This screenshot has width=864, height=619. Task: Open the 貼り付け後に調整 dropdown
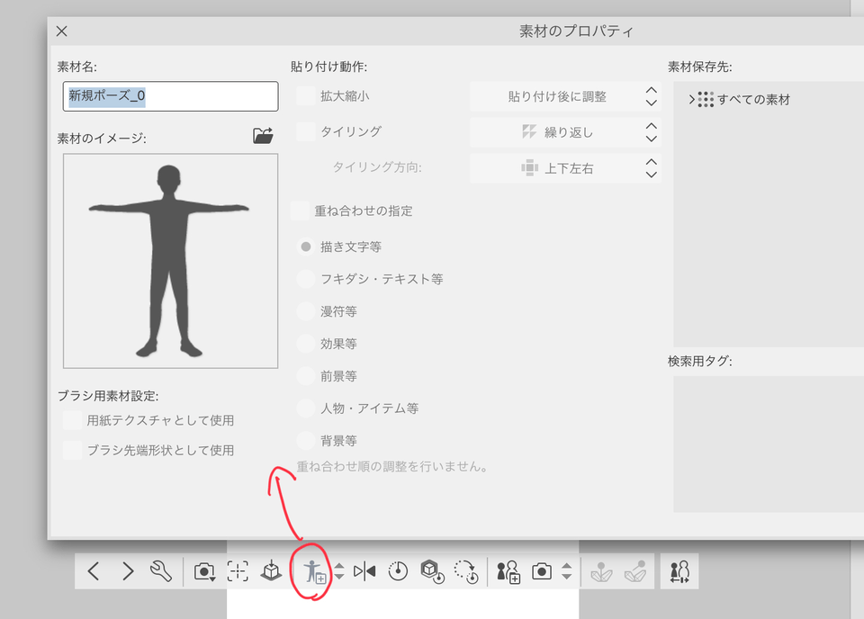(x=565, y=96)
